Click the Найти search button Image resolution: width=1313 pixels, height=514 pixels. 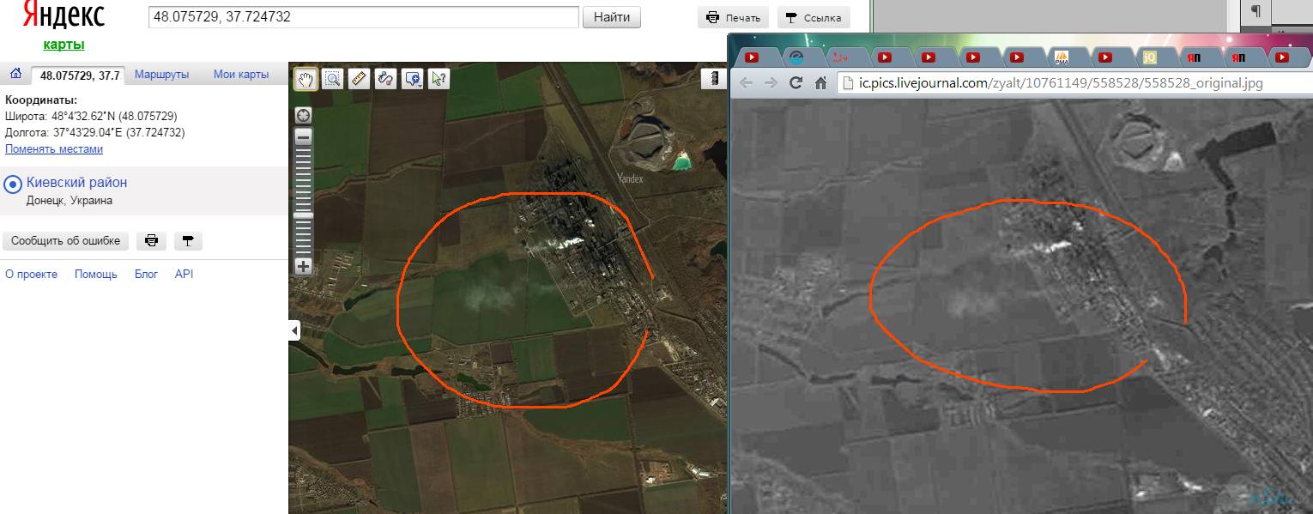[x=612, y=17]
